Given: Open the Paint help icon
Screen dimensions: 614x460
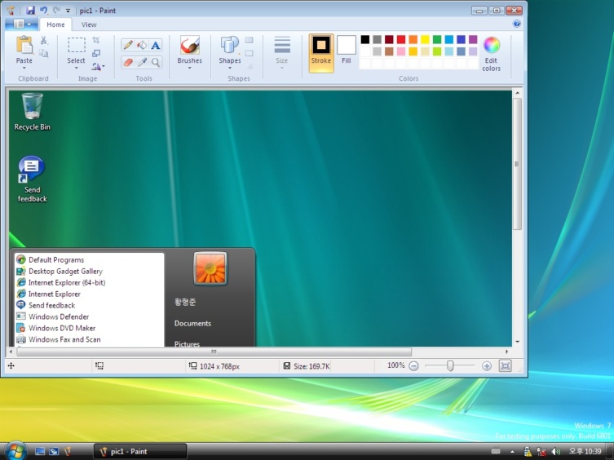Looking at the screenshot, I should 516,24.
